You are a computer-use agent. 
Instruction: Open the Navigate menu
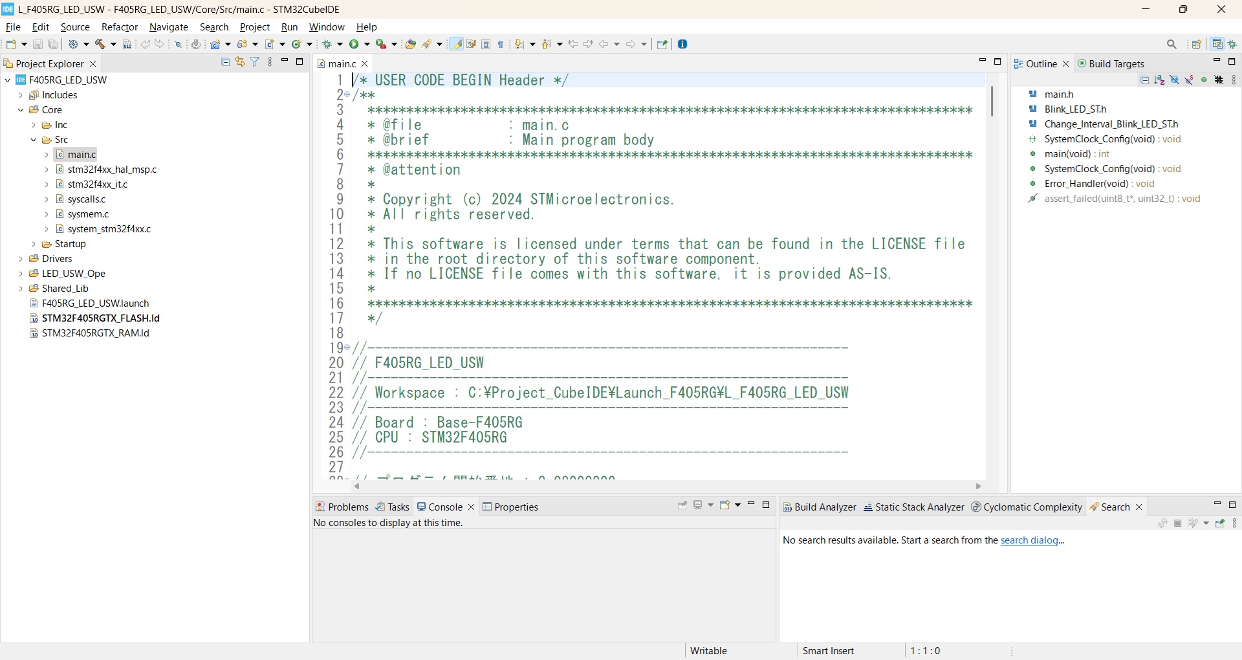pos(169,27)
